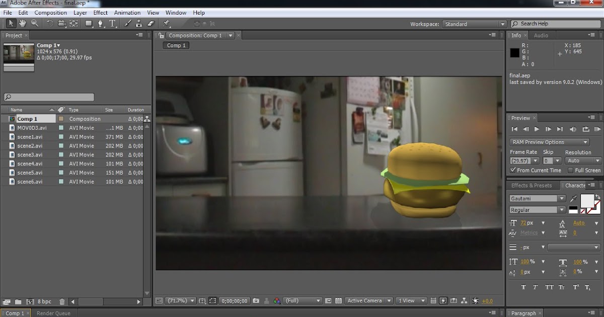This screenshot has height=317, width=604.
Task: Open the Full resolution dropdown in viewer
Action: point(303,301)
